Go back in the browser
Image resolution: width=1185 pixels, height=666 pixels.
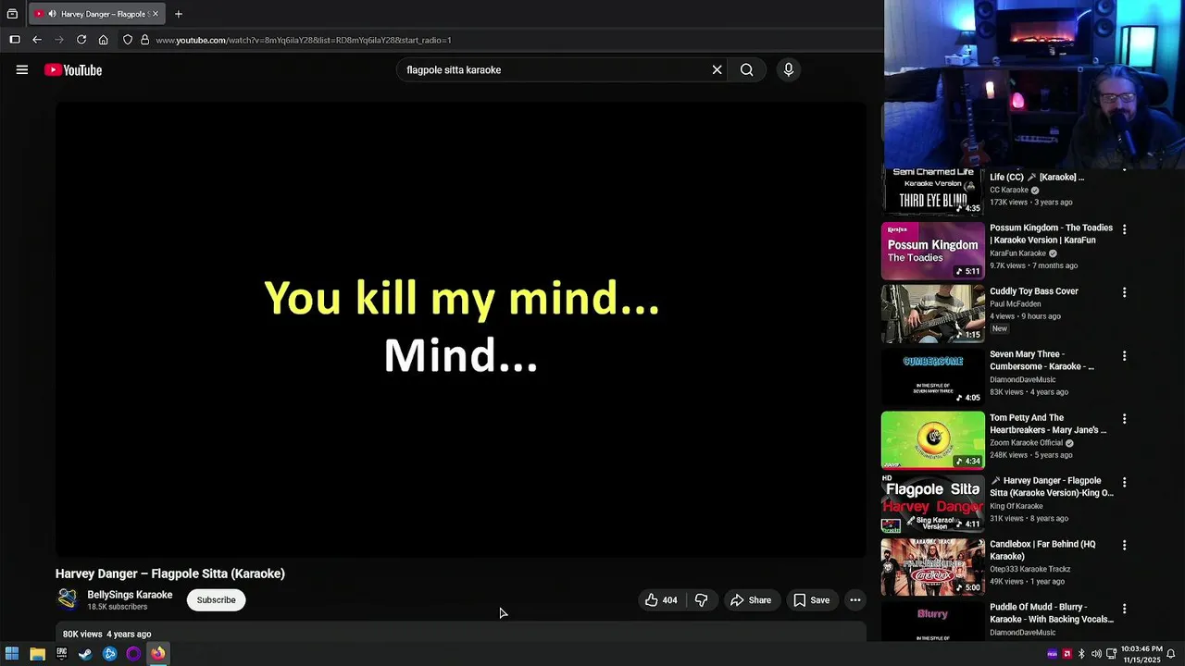click(37, 40)
